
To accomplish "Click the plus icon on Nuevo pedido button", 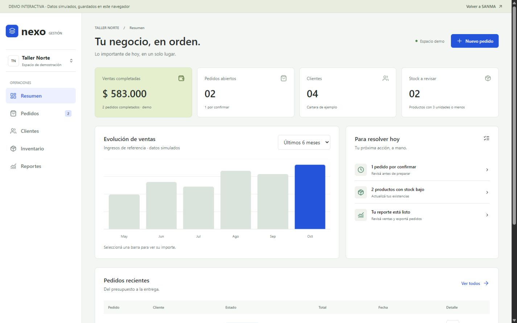I will [x=460, y=41].
